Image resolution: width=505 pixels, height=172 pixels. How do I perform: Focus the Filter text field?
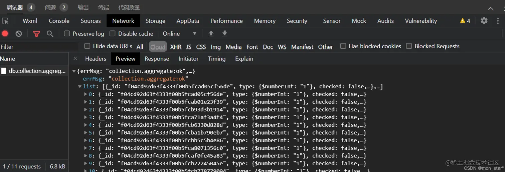point(39,47)
